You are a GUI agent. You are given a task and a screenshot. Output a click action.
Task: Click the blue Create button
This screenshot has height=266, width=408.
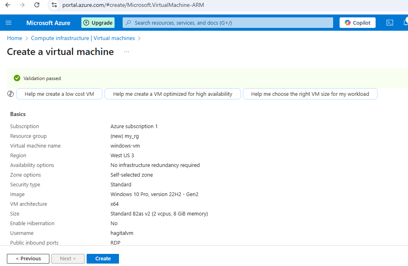pos(103,259)
